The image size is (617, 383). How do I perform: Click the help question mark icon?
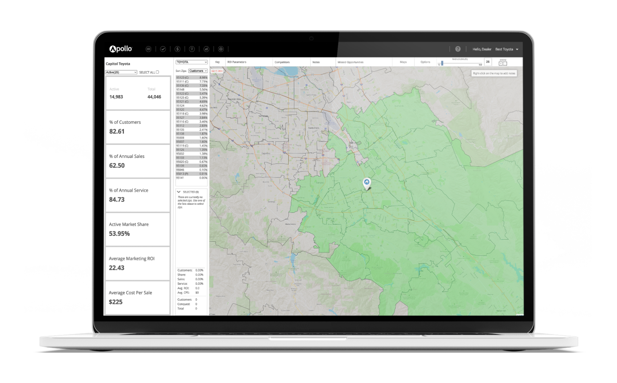click(458, 49)
